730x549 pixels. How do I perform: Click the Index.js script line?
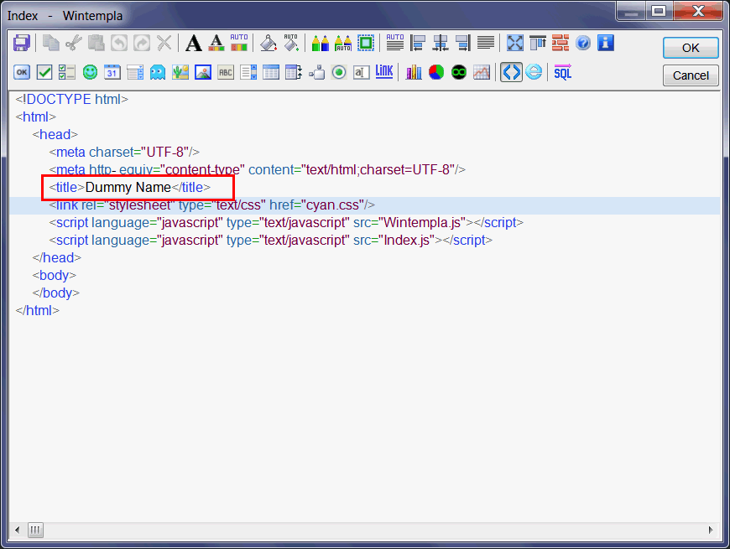270,241
